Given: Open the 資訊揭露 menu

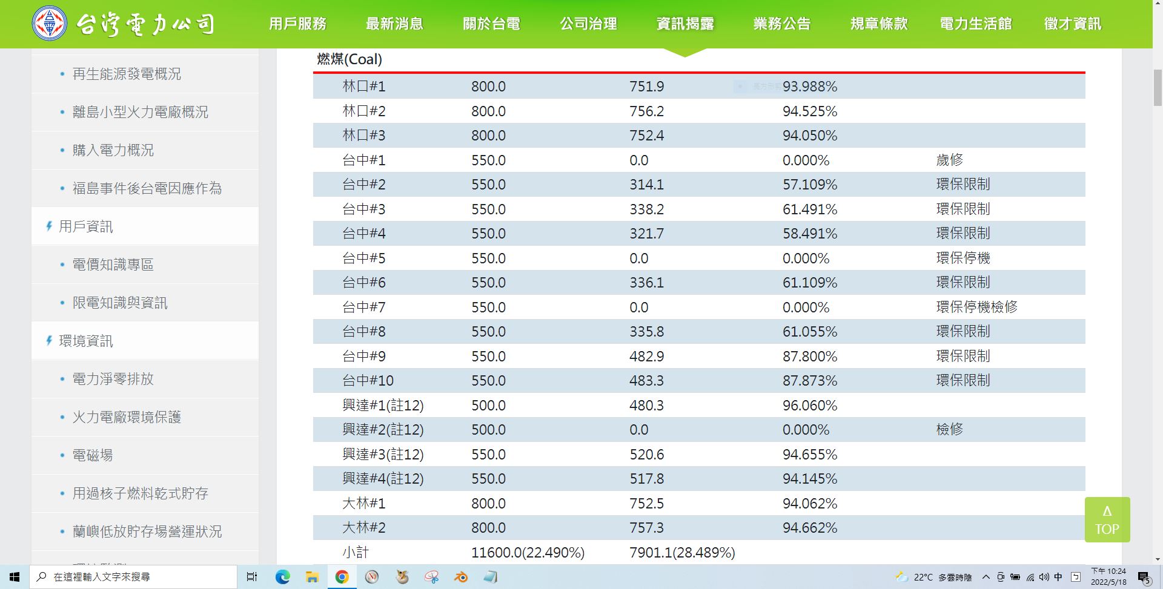Looking at the screenshot, I should 685,24.
